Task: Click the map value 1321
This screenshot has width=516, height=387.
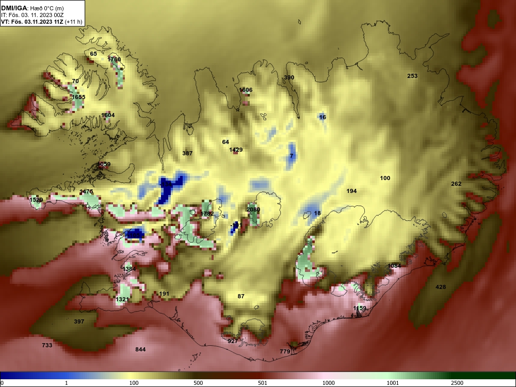Action: pos(122,299)
